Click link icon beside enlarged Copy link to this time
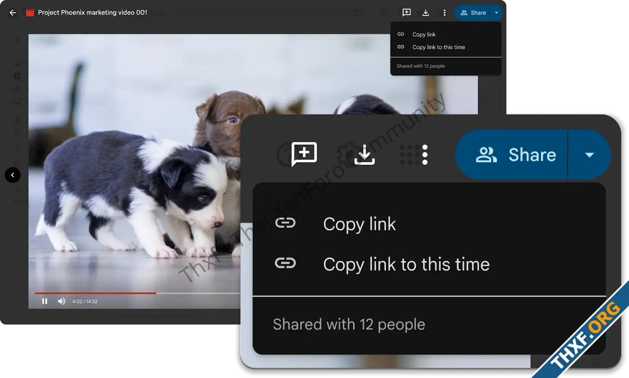629x378 pixels. pos(285,263)
